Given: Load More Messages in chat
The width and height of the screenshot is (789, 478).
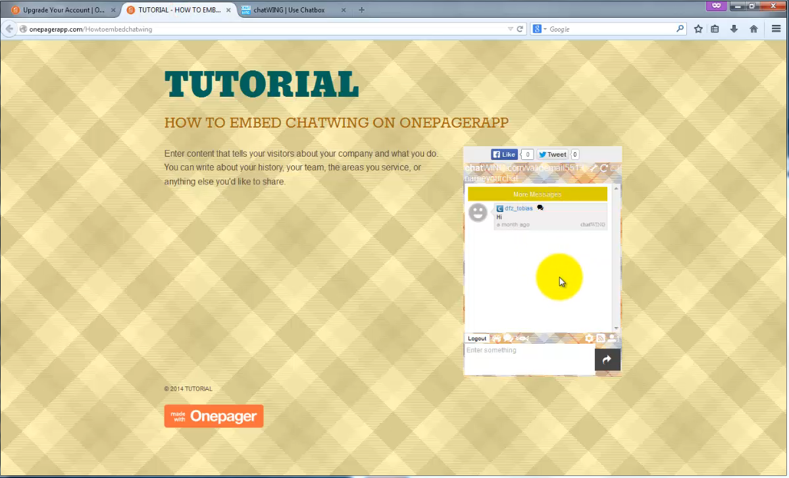Looking at the screenshot, I should click(538, 194).
